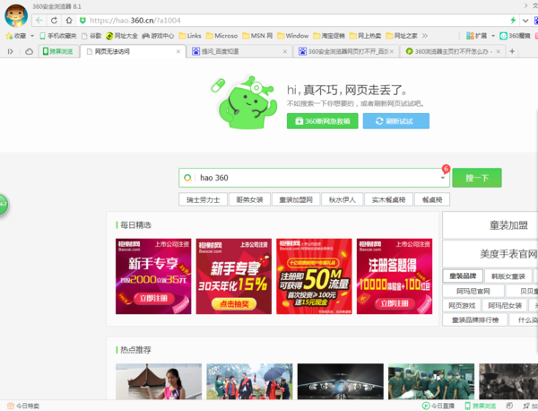The image size is (538, 411).
Task: Open the 50M流量 ad banner
Action: pyautogui.click(x=314, y=276)
